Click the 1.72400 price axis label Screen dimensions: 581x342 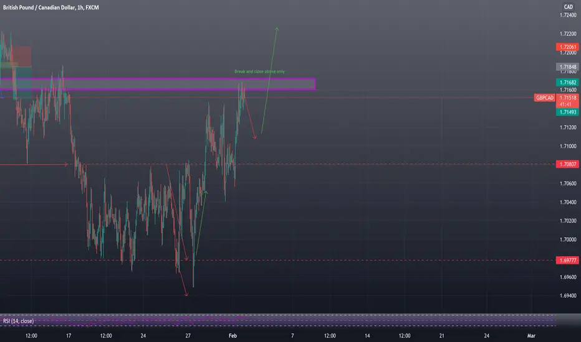point(568,15)
